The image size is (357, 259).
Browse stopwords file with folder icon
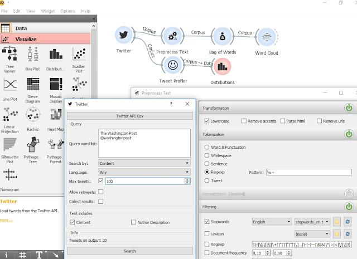pyautogui.click(x=337, y=222)
